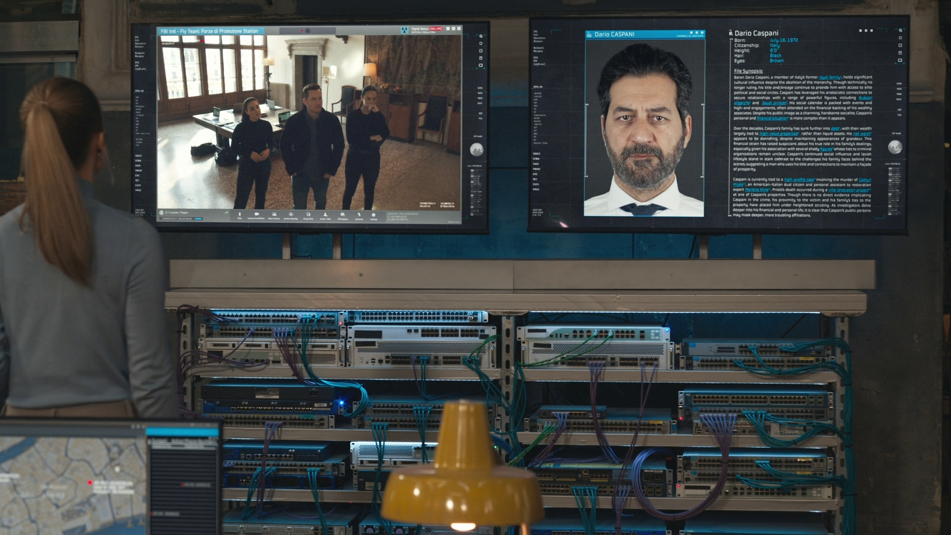
Task: Click Dario Caspani's portrait photo
Action: point(644,129)
